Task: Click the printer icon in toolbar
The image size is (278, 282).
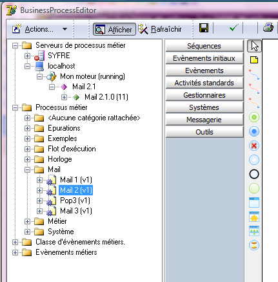Action: [268, 28]
